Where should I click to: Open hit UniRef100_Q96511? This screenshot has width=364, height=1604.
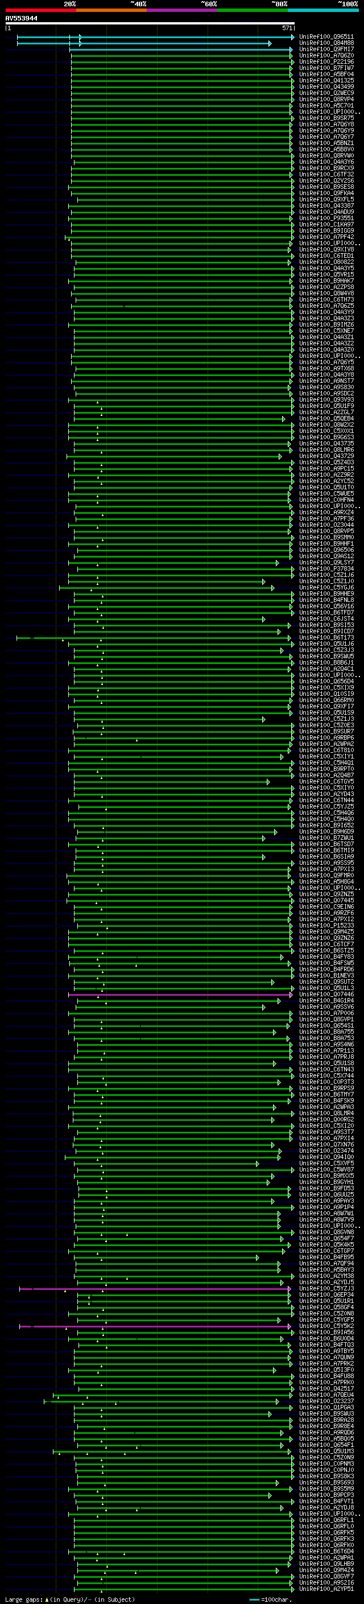coord(326,37)
